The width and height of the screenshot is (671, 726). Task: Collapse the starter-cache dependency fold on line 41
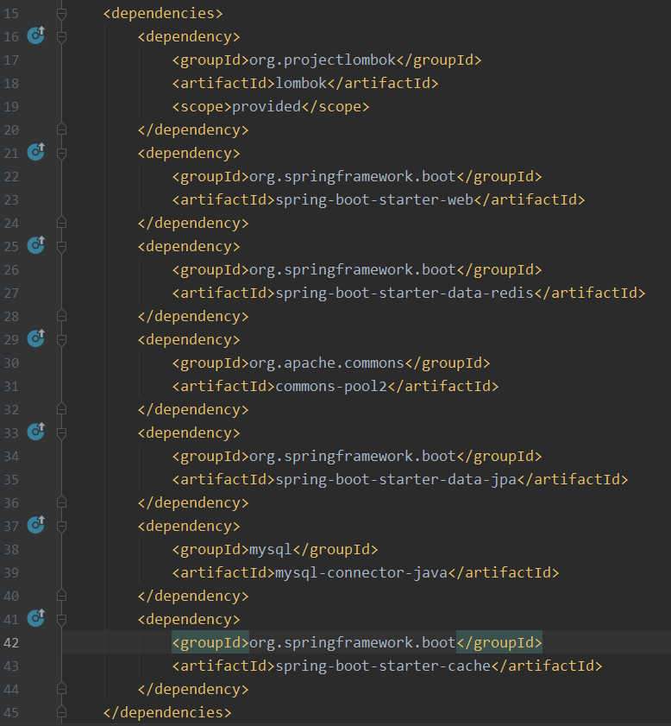pos(61,620)
